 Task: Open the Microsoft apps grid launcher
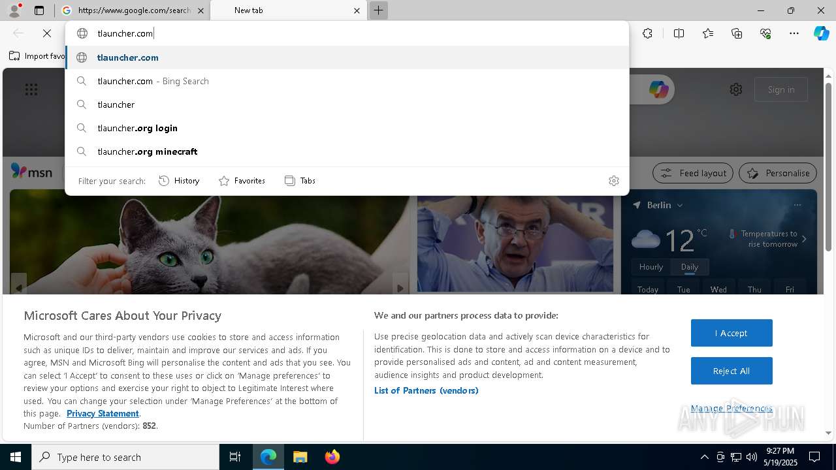coord(31,89)
